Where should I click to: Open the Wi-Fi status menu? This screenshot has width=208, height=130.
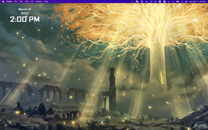[x=173, y=2]
